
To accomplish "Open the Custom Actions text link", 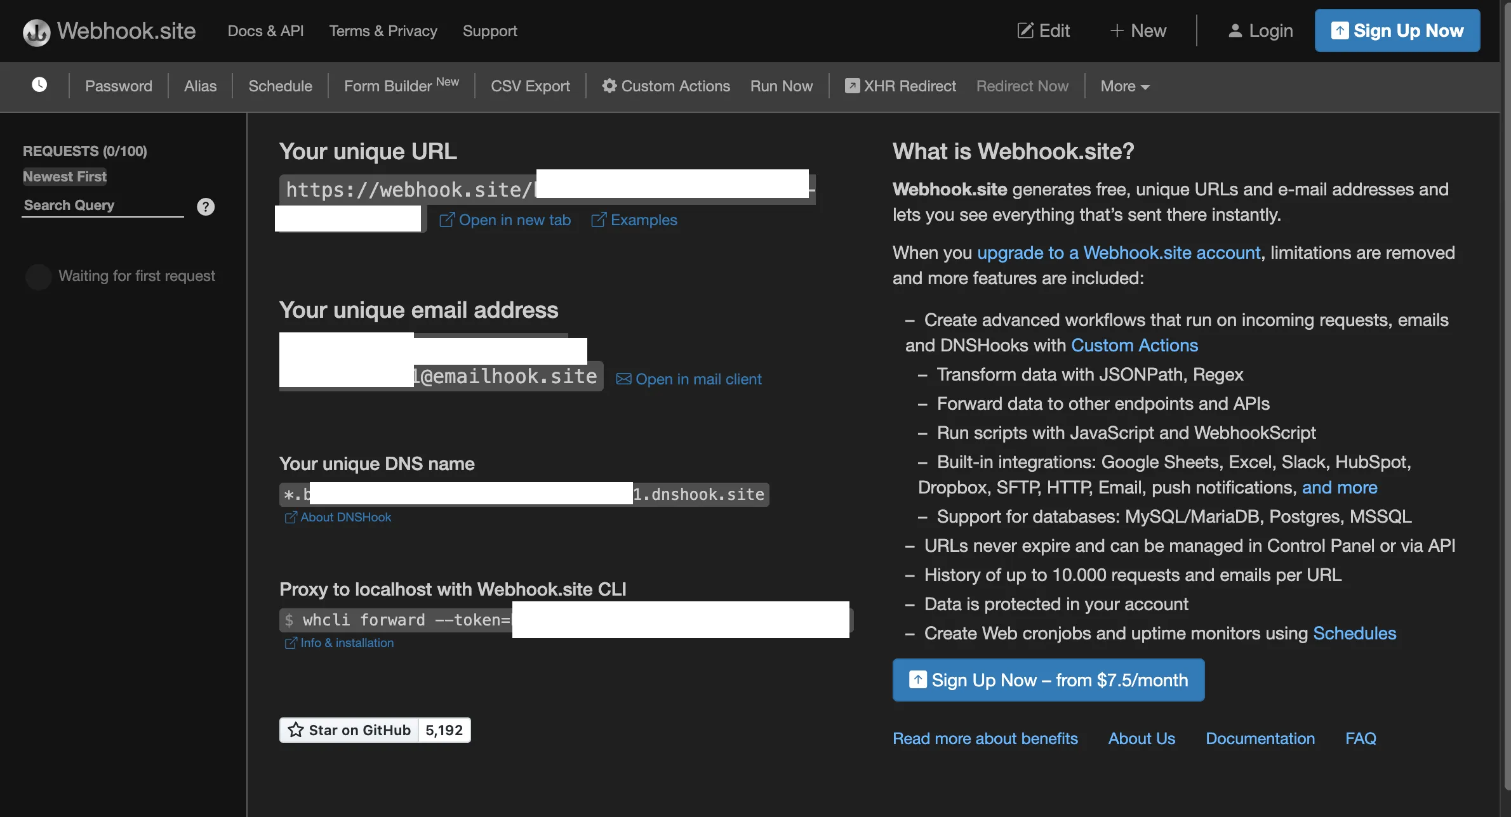I will click(x=1135, y=346).
